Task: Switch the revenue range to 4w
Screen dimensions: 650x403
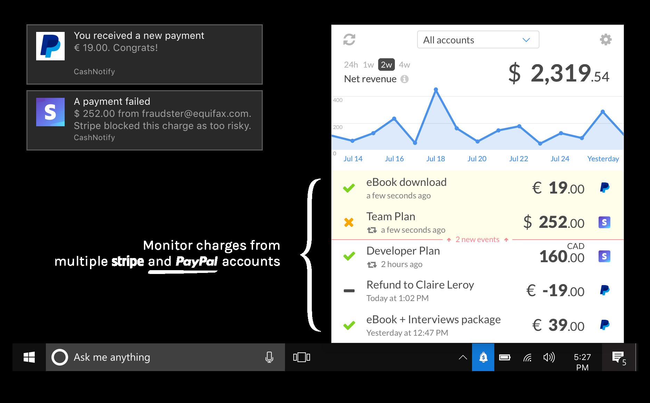Action: [404, 65]
